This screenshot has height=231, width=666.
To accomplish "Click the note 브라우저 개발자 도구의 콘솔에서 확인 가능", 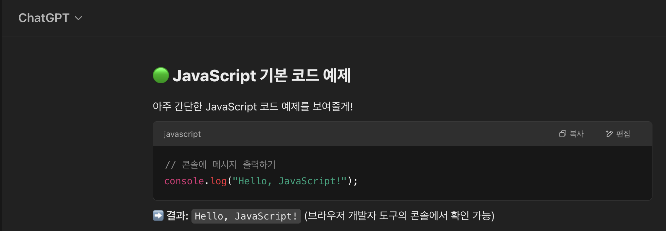I will click(399, 215).
